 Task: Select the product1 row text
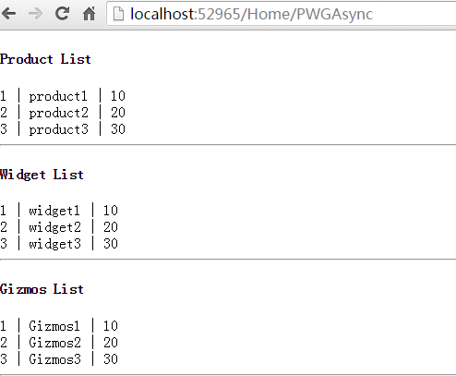(63, 96)
